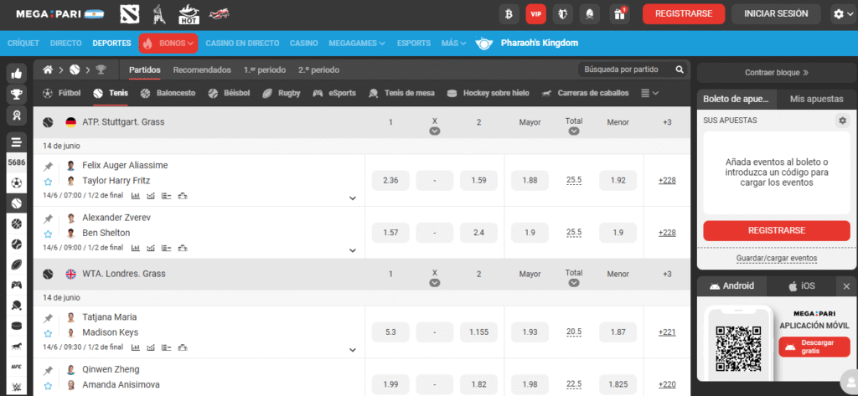This screenshot has height=396, width=858.
Task: Open the Dota 2 icon in header
Action: [x=130, y=14]
